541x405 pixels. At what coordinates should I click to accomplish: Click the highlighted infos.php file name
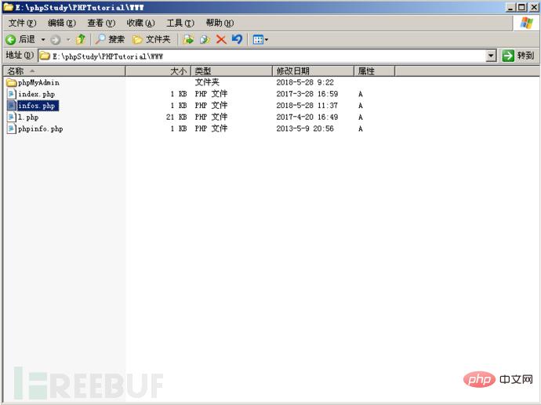[x=38, y=106]
